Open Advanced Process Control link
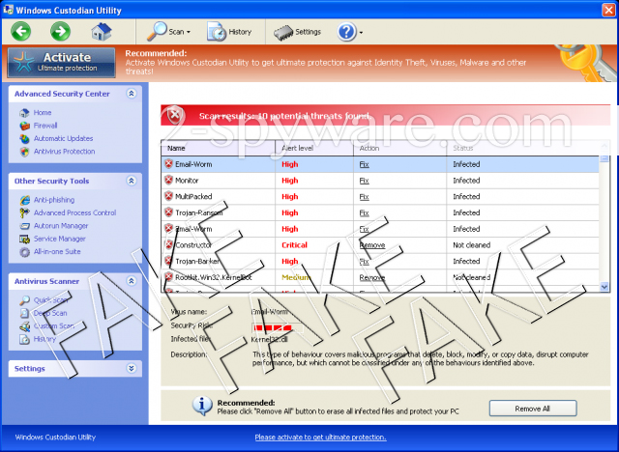This screenshot has height=452, width=619. (75, 212)
